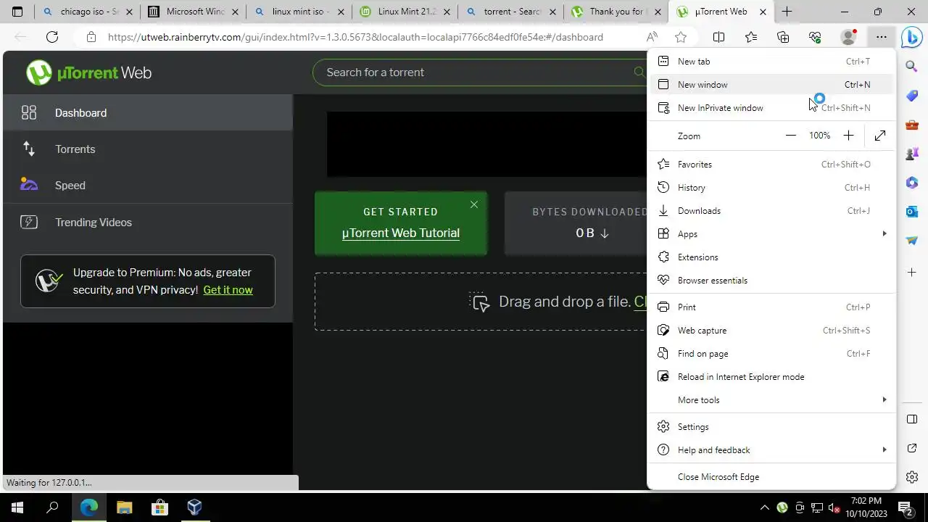Open the Bing Copilot sidebar button
This screenshot has height=522, width=928.
911,37
